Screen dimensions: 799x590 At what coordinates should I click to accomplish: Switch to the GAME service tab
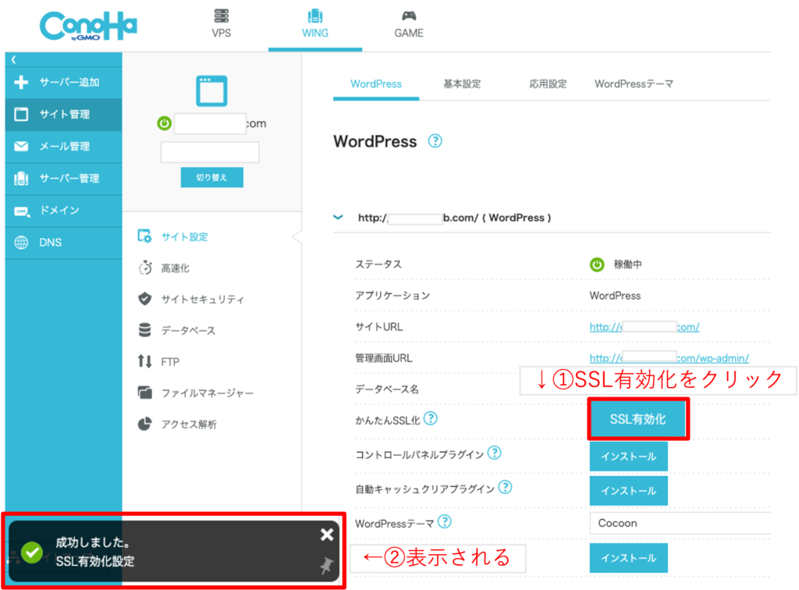coord(408,24)
